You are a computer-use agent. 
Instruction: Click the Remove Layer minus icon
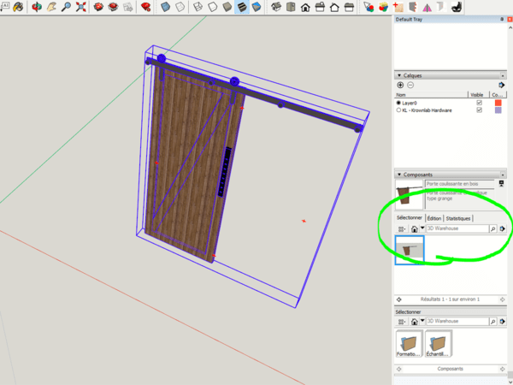[x=410, y=85]
